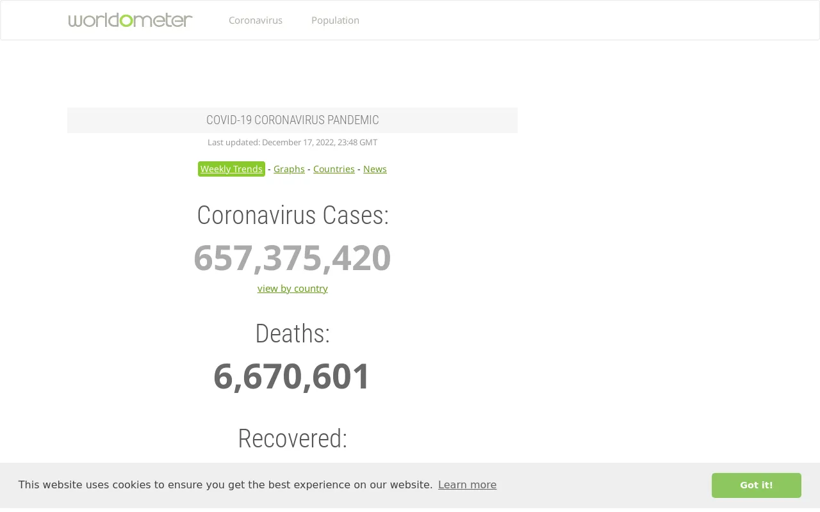Click the Worldometer logo

[x=131, y=20]
